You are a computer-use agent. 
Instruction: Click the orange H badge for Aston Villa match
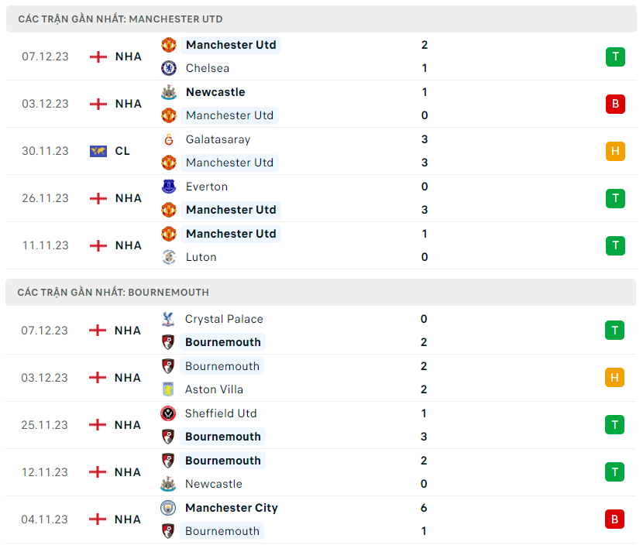click(x=614, y=378)
